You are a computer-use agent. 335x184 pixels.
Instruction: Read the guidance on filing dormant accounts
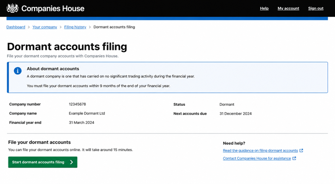260,151
